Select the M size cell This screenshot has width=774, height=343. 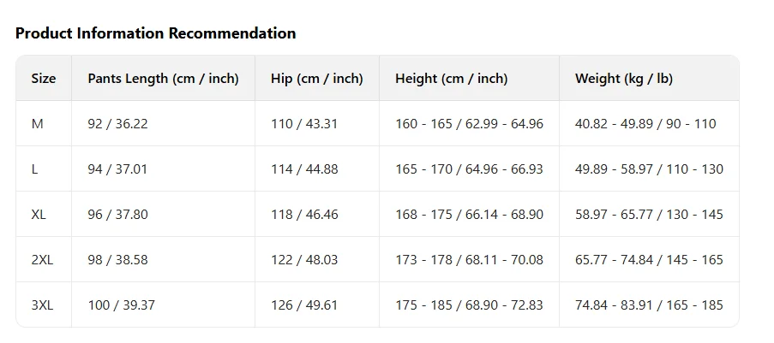tap(38, 124)
